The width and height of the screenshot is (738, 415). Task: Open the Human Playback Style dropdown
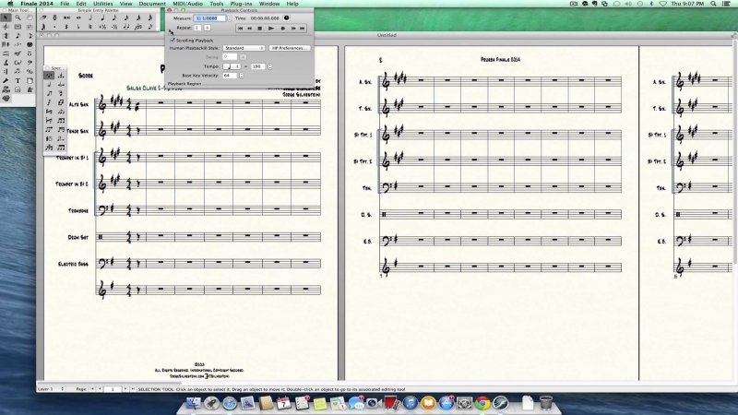tap(244, 48)
